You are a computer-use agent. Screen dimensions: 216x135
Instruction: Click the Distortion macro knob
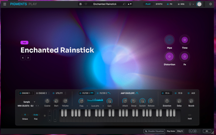(169, 56)
